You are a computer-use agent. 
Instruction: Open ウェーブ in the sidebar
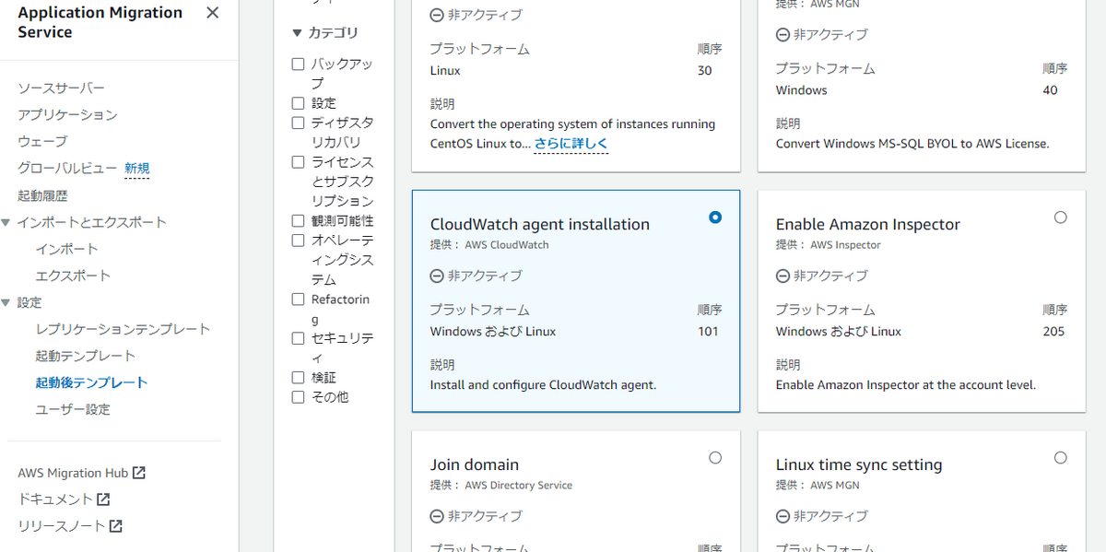[42, 141]
